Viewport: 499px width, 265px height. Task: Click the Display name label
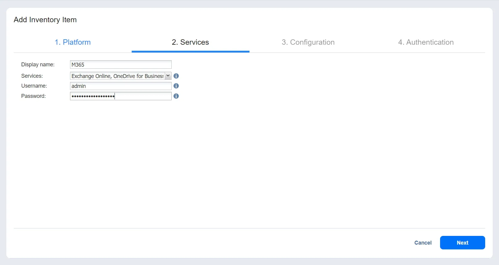[38, 65]
